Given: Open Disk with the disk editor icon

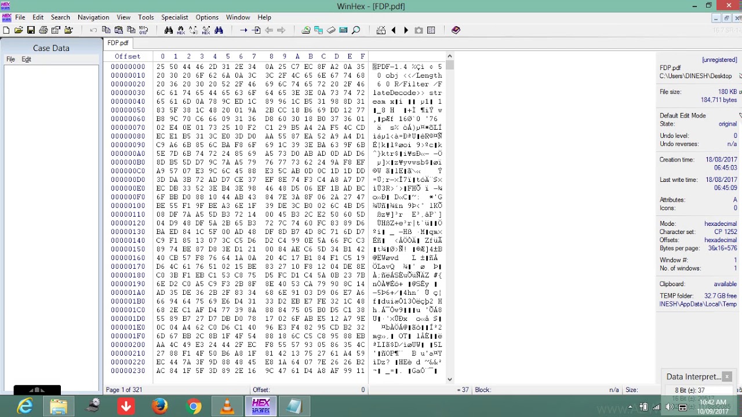Looking at the screenshot, I should (x=306, y=30).
